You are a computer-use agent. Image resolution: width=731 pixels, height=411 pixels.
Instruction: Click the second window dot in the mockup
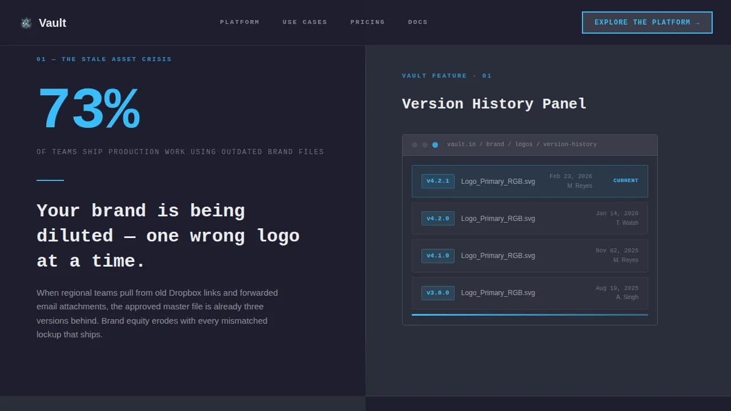click(424, 144)
